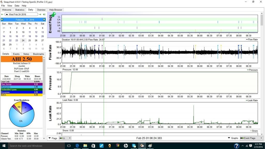Toggle the Flow Rate legend line
Screen dimensions: 265x149
(252, 40)
